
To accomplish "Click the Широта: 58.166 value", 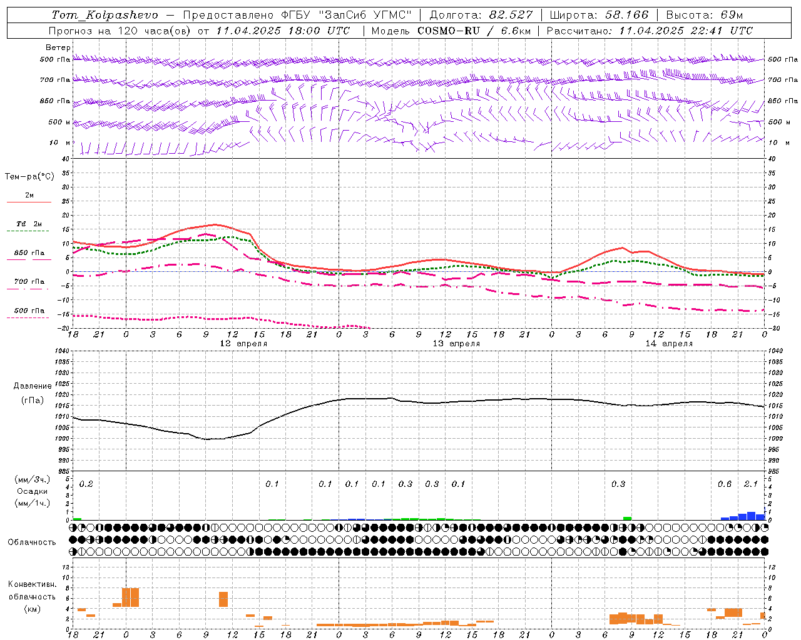I will pos(599,15).
